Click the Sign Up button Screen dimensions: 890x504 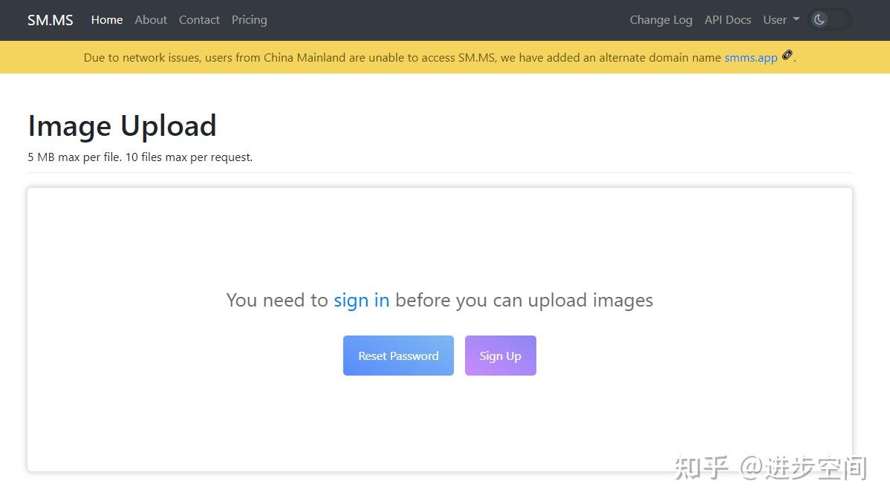click(501, 356)
